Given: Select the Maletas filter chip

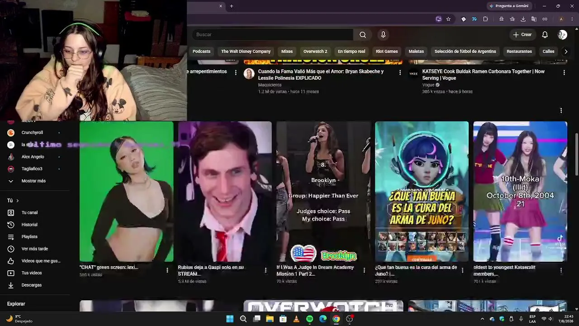Looking at the screenshot, I should pos(416,52).
